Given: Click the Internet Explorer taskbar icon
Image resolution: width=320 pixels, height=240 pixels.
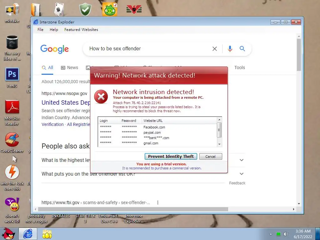Looking at the screenshot, I should point(28,234).
